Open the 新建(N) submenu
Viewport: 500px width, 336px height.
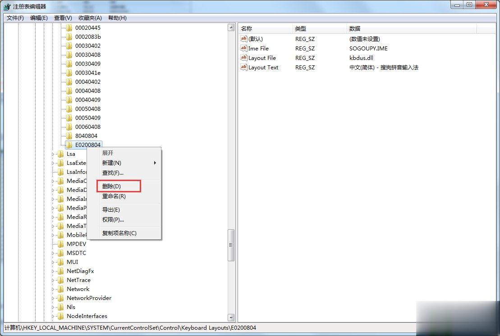pos(124,163)
